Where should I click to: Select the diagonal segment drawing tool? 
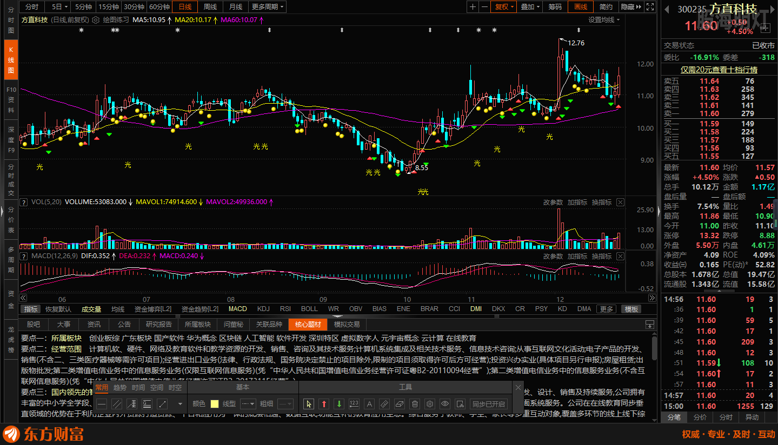pyautogui.click(x=162, y=403)
